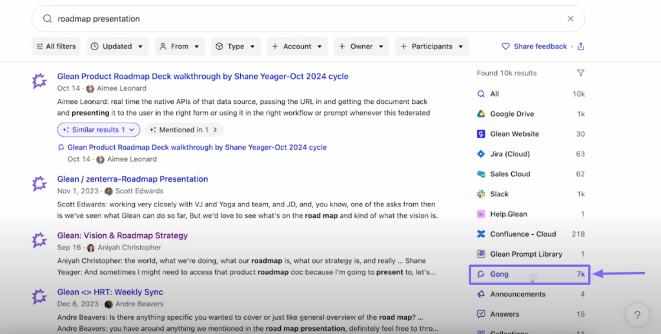Click the "Sep 16" date text
The width and height of the screenshot is (661, 334).
pyautogui.click(x=69, y=248)
